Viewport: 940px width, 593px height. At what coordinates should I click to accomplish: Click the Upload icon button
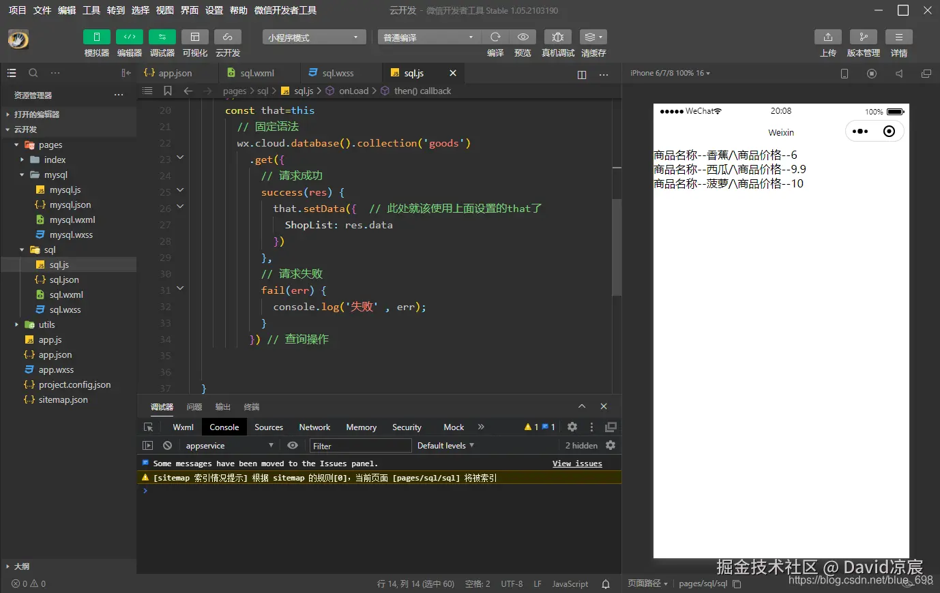[x=827, y=37]
